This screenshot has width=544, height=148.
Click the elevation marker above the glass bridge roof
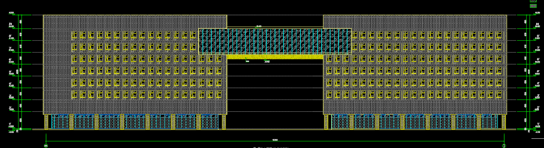click(259, 26)
